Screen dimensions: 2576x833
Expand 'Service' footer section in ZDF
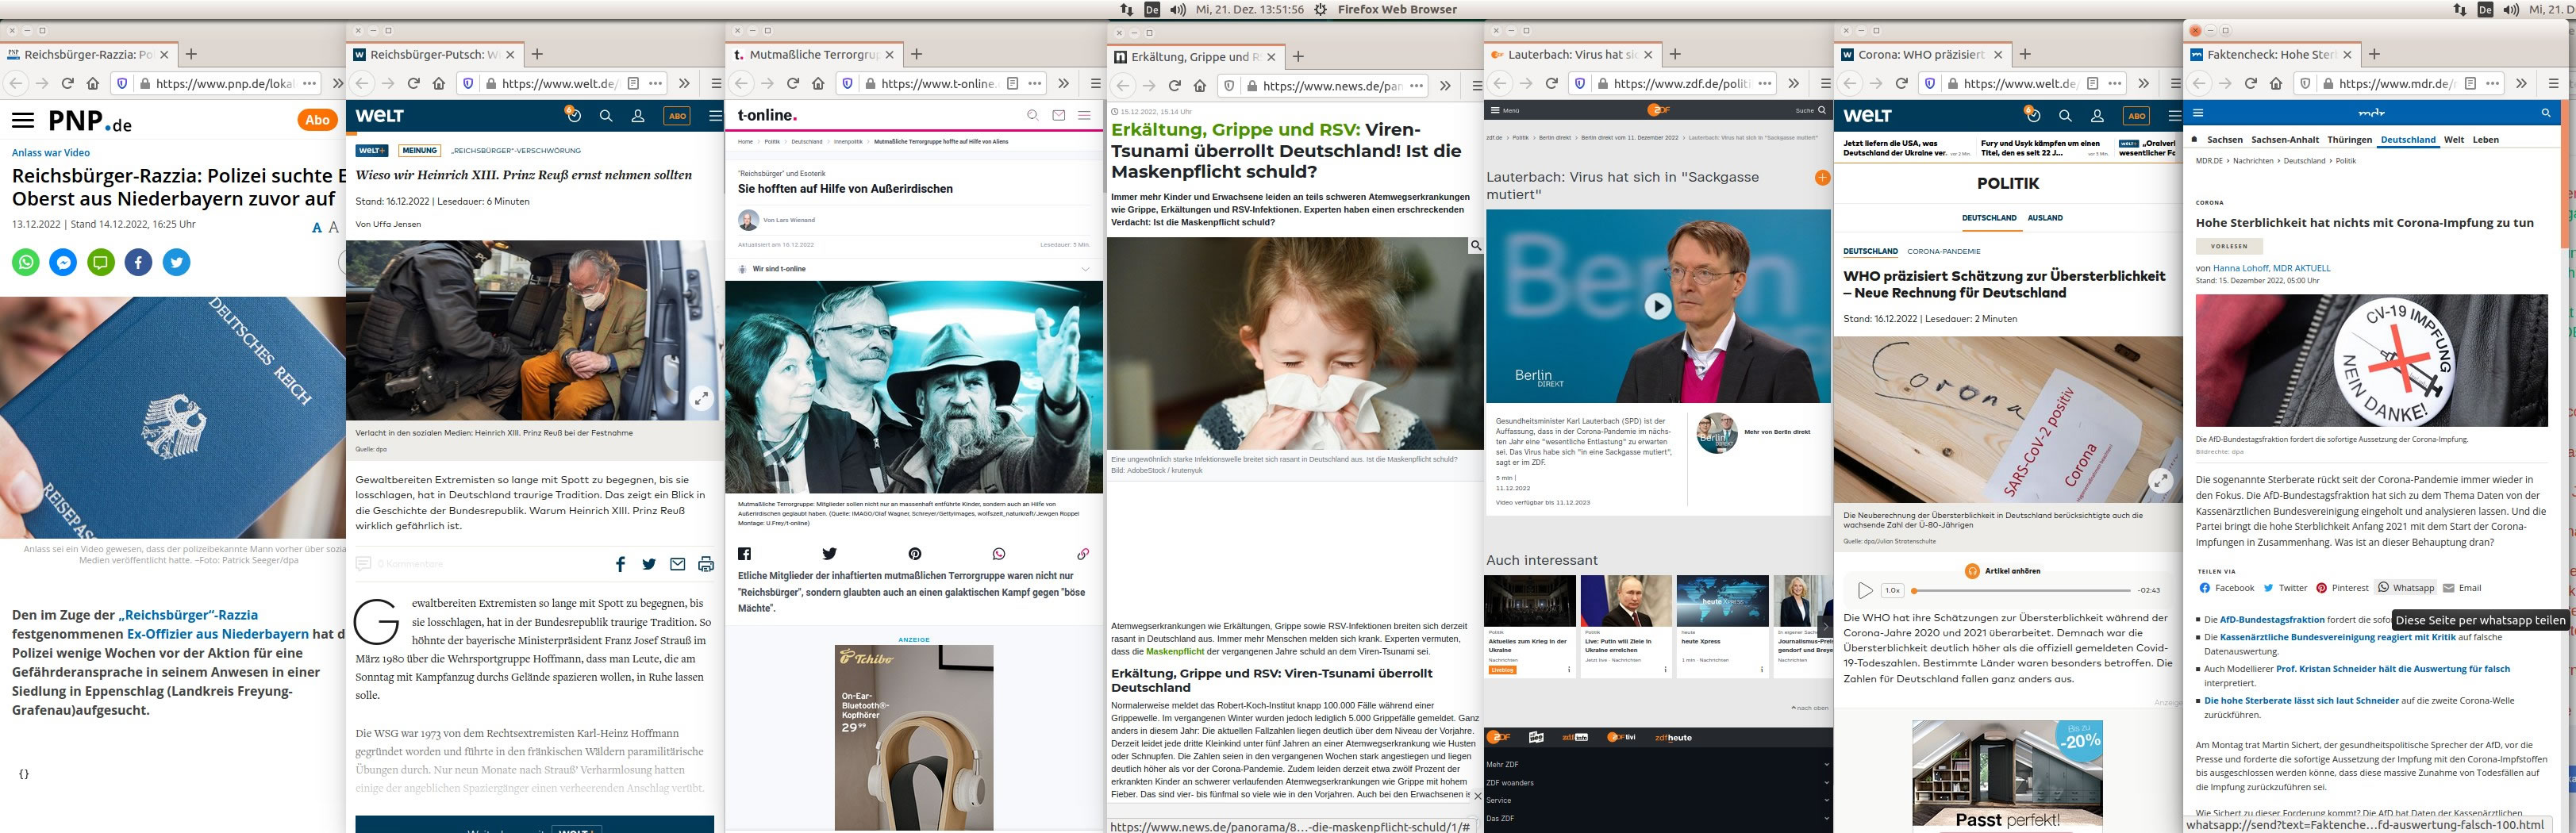point(1658,800)
